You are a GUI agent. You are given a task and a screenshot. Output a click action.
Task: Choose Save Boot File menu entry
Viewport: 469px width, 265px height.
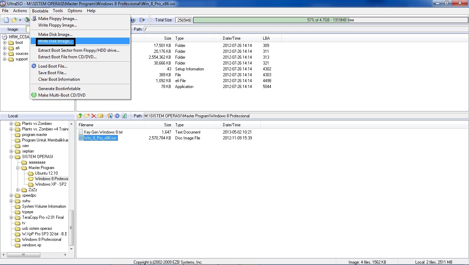click(x=80, y=73)
